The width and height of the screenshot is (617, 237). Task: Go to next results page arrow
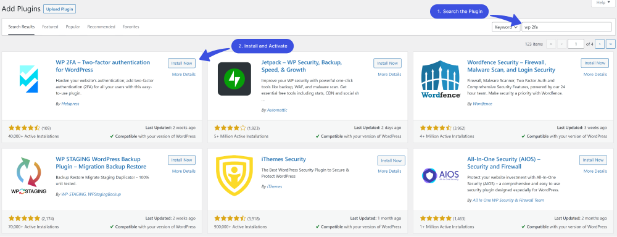pyautogui.click(x=600, y=44)
